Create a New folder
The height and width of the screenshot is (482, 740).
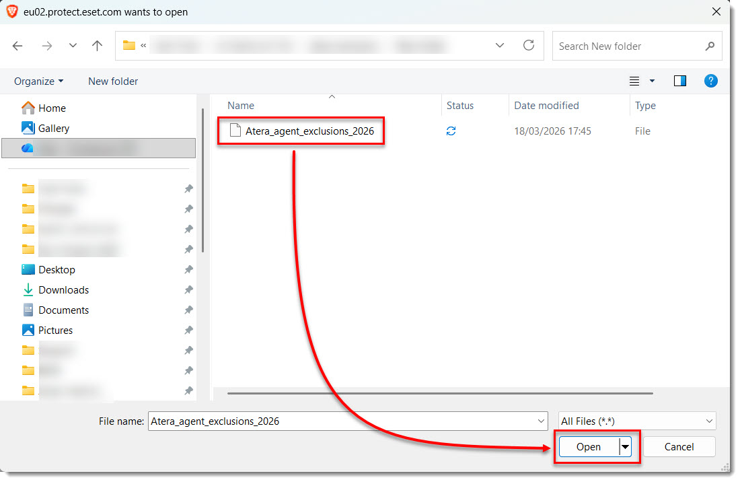pos(113,81)
